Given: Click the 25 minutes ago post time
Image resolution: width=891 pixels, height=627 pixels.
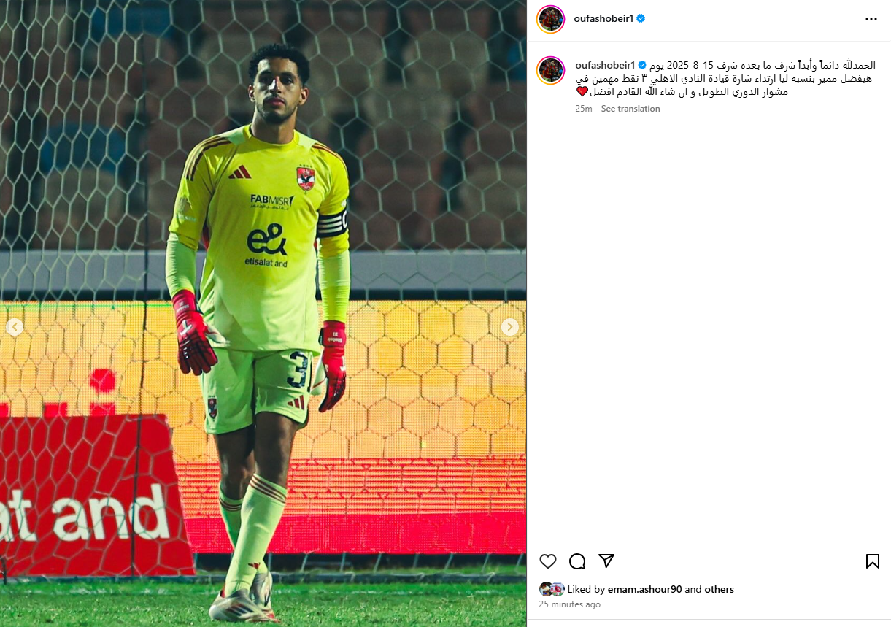Looking at the screenshot, I should click(x=570, y=604).
